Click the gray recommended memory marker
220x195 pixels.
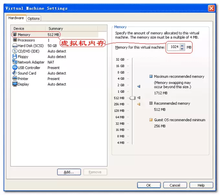[138, 98]
